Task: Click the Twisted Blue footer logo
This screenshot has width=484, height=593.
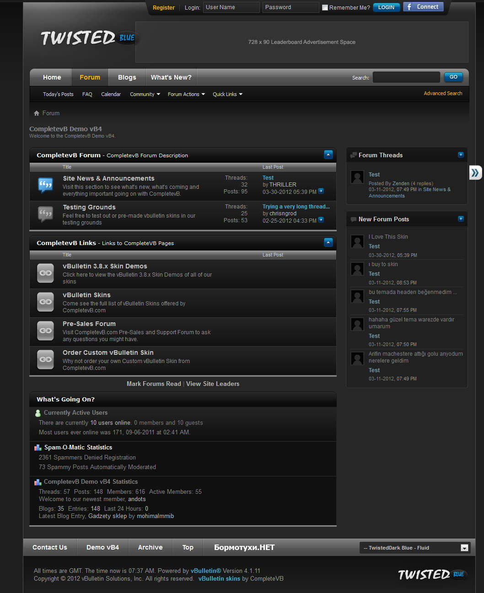Action: point(432,574)
